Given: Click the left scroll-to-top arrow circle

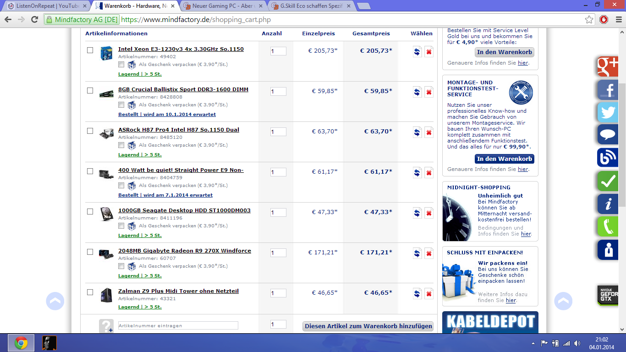Looking at the screenshot, I should pos(55,301).
